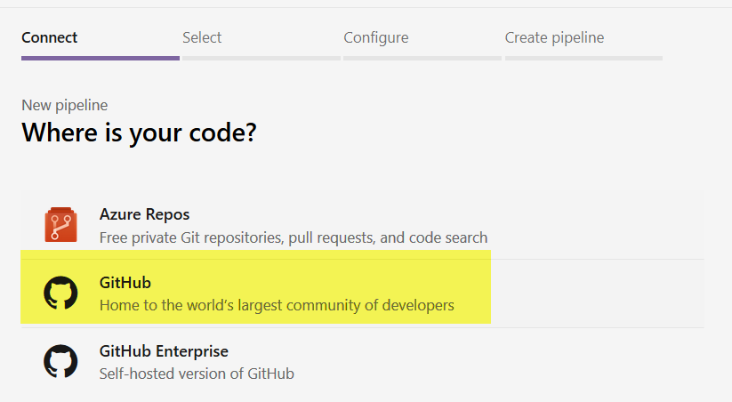Click the GitHub Enterprise octocat icon
Screen dimensions: 732x402
60,361
